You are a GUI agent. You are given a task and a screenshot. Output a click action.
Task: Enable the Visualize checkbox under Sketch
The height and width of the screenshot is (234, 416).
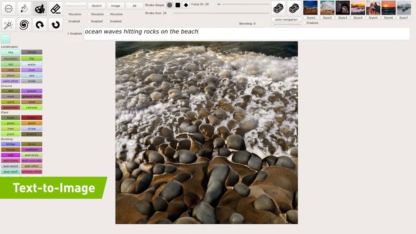point(89,14)
